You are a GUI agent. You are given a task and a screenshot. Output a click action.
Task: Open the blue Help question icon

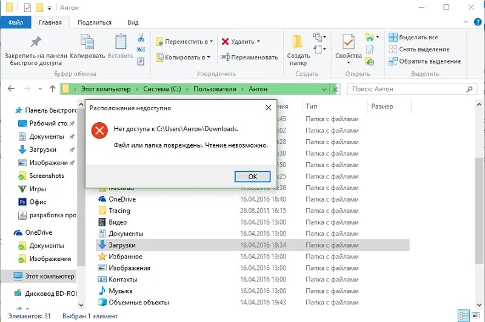tap(478, 22)
